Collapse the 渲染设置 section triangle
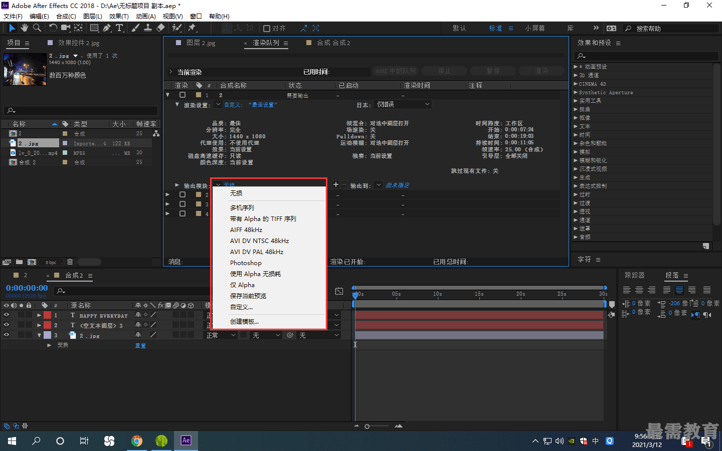722x451 pixels. (177, 105)
